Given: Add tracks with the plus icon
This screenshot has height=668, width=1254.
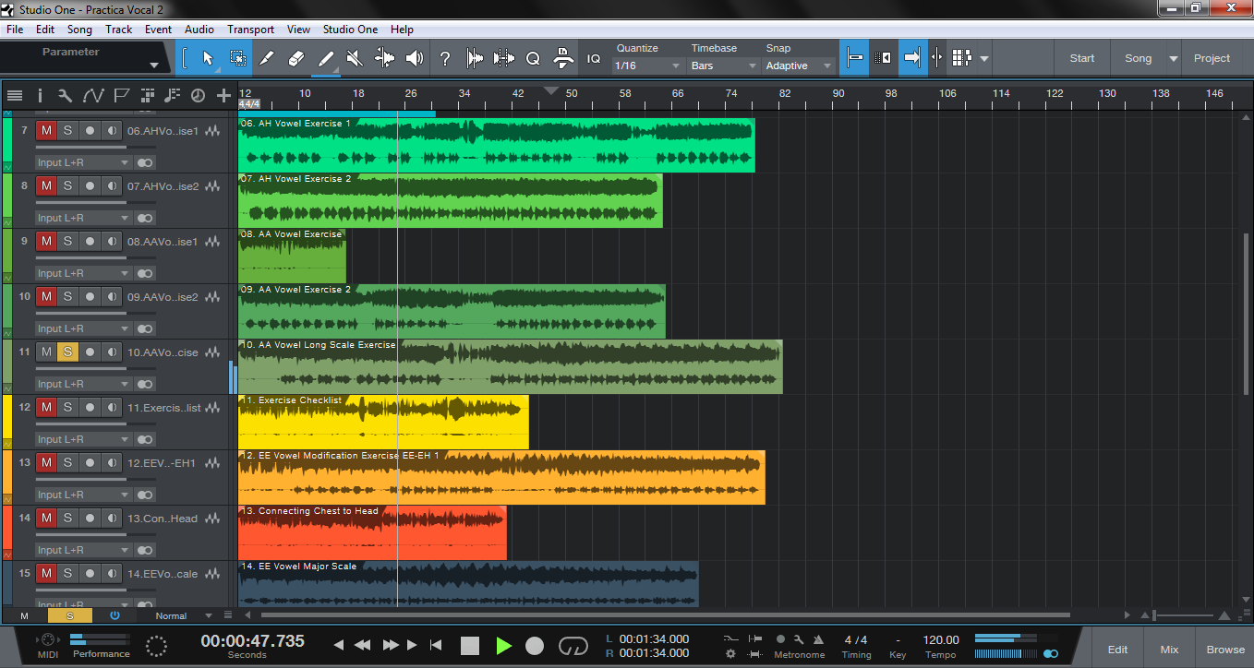Looking at the screenshot, I should [x=223, y=95].
